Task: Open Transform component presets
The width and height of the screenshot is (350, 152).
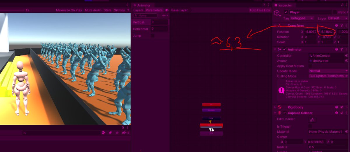Action: (x=342, y=26)
